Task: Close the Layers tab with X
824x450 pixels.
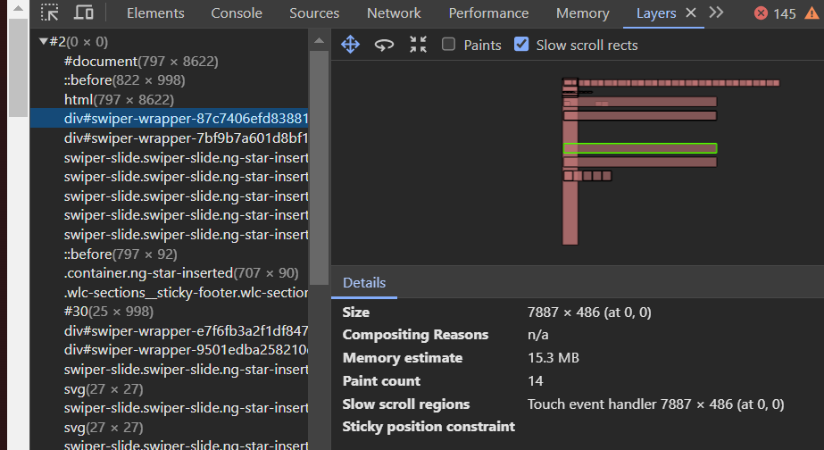Action: pos(689,13)
